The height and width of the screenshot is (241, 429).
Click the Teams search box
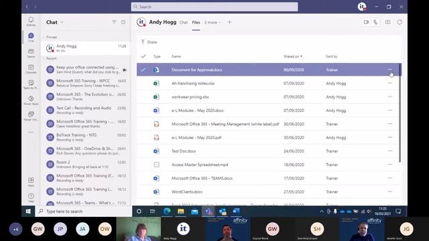click(x=214, y=7)
